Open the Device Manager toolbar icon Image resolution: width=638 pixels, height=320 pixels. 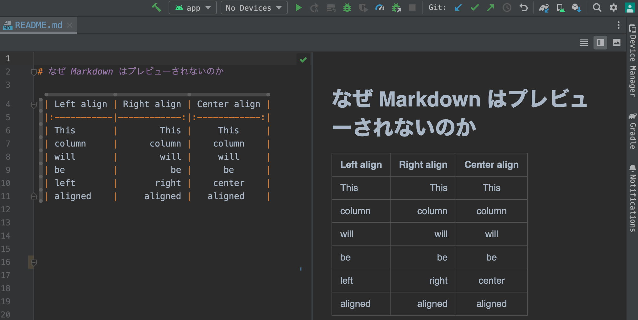(x=560, y=8)
